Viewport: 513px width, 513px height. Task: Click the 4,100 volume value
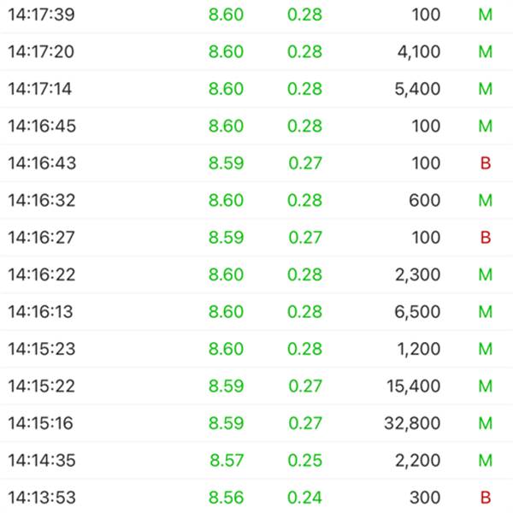(x=419, y=52)
